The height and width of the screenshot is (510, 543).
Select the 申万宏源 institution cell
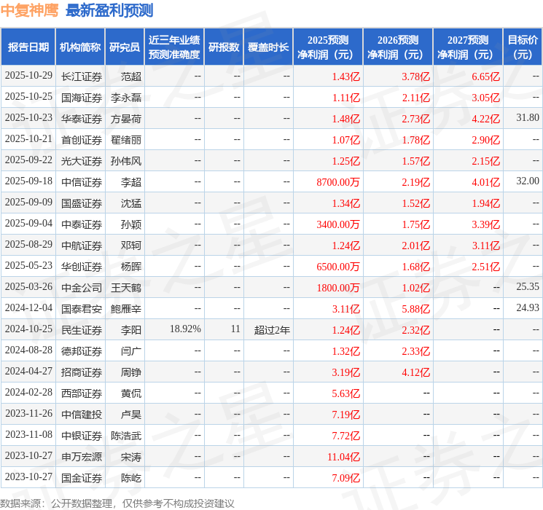coord(82,457)
